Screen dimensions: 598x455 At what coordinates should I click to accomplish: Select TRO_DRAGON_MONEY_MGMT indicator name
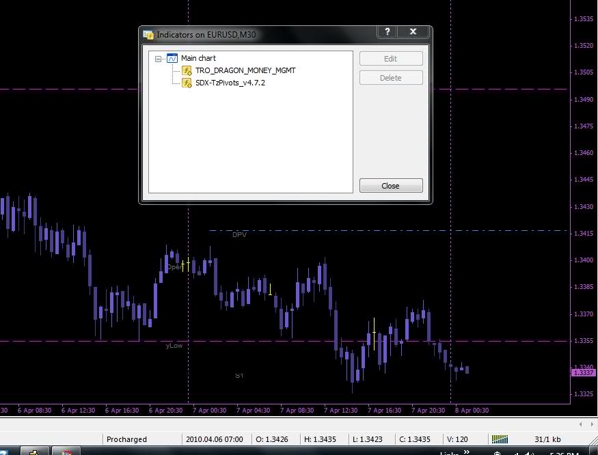click(x=245, y=70)
